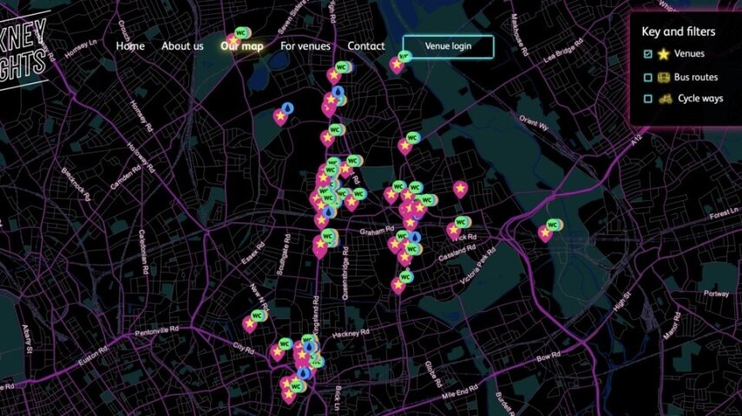The width and height of the screenshot is (742, 416).
Task: Click the Orient Wy map label
Action: (534, 122)
